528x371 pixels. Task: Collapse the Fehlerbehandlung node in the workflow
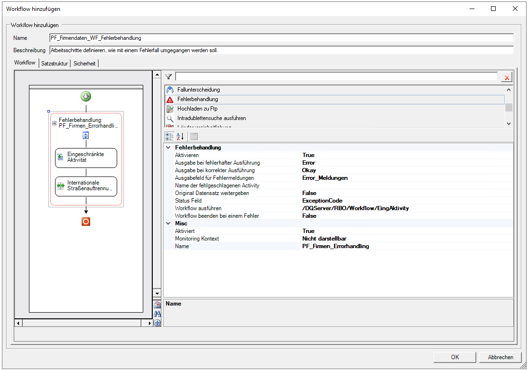[54, 123]
